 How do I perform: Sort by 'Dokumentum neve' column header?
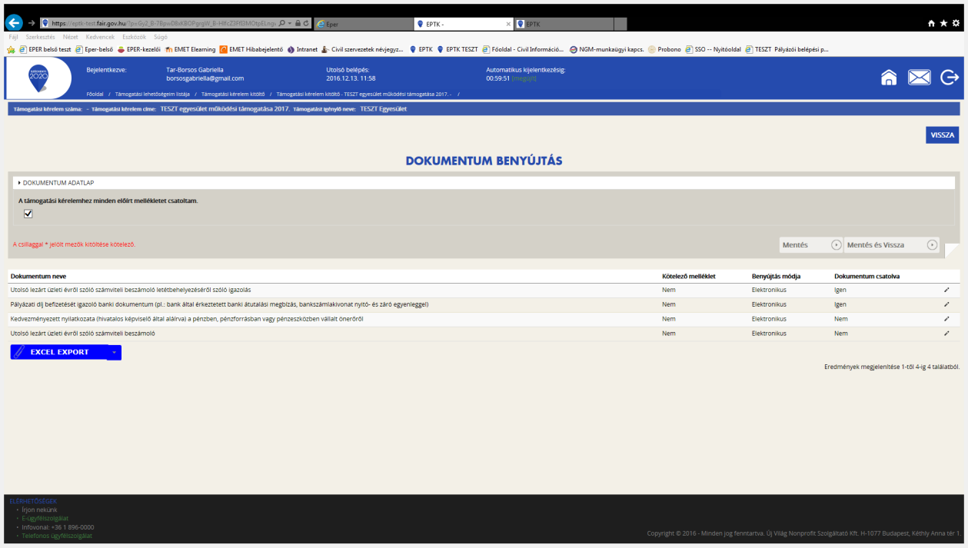(38, 276)
